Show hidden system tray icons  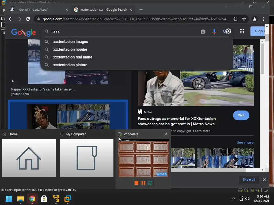pyautogui.click(x=233, y=199)
